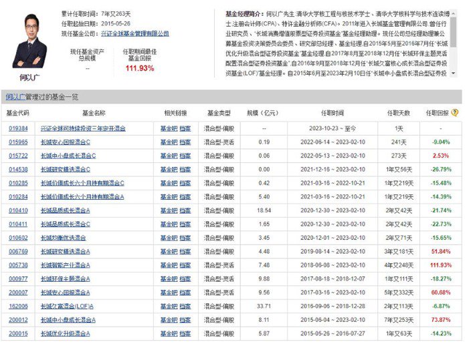Open fund 长城价值成长六个月持有期混合C

[82, 183]
